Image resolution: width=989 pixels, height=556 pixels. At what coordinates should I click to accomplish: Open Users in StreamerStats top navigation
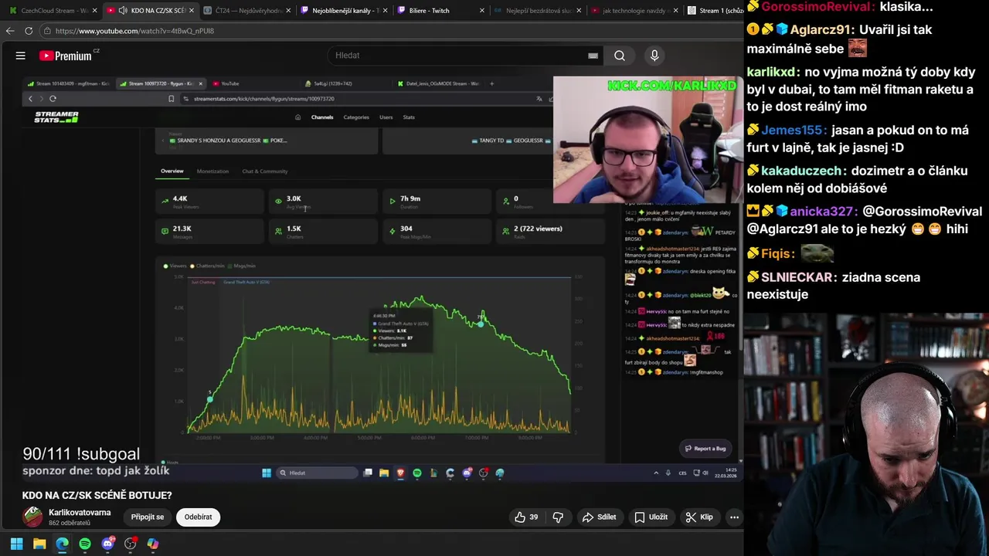coord(386,117)
